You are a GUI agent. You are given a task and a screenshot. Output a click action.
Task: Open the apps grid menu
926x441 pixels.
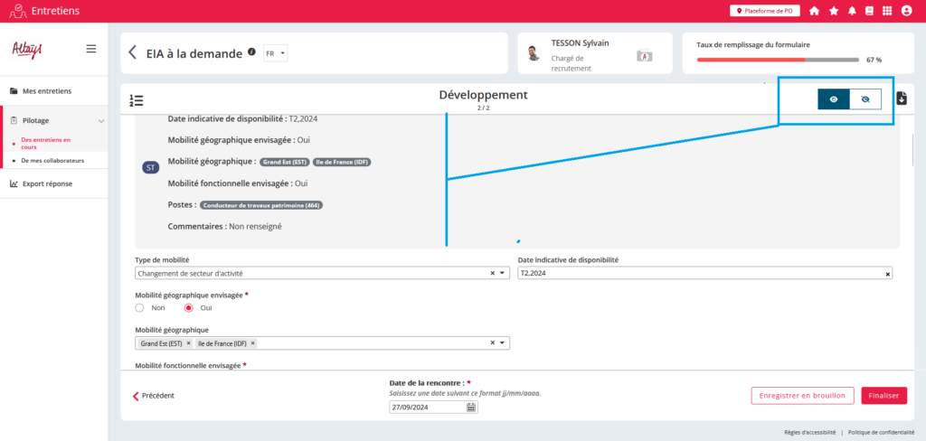click(x=887, y=11)
